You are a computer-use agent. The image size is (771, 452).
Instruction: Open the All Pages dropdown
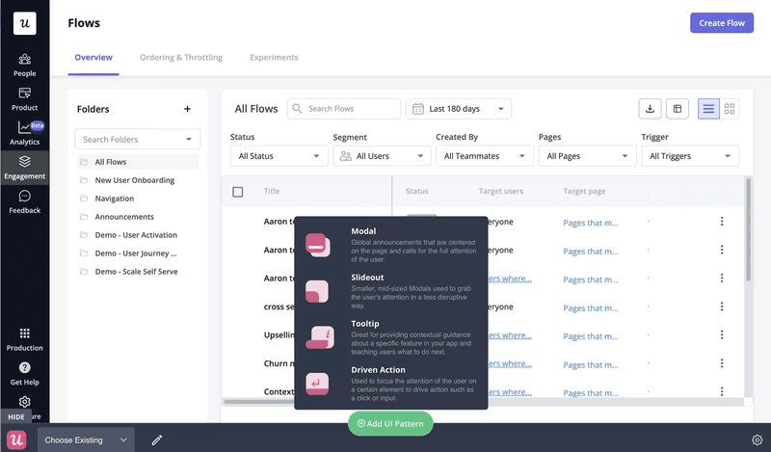pos(588,156)
